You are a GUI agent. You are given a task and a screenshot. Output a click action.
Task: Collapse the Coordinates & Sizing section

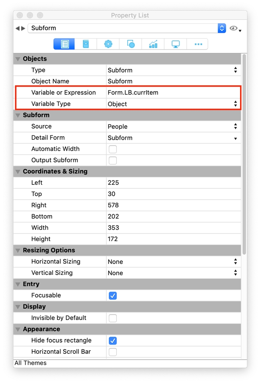tap(18, 171)
